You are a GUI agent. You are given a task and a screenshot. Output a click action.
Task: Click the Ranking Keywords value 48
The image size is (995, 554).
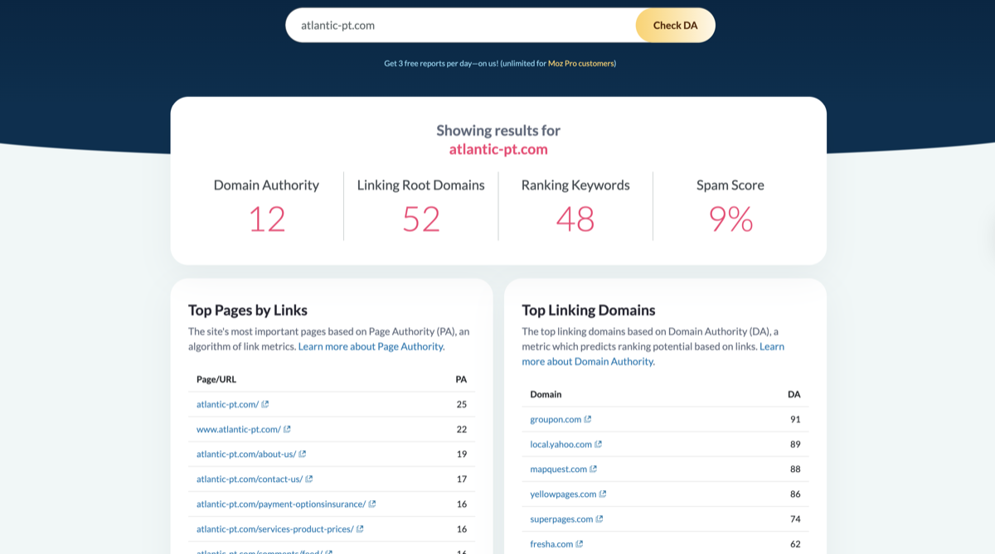(x=575, y=219)
